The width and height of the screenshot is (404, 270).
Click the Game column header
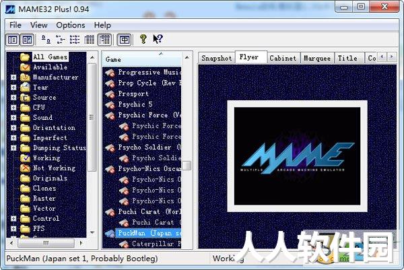pos(141,59)
